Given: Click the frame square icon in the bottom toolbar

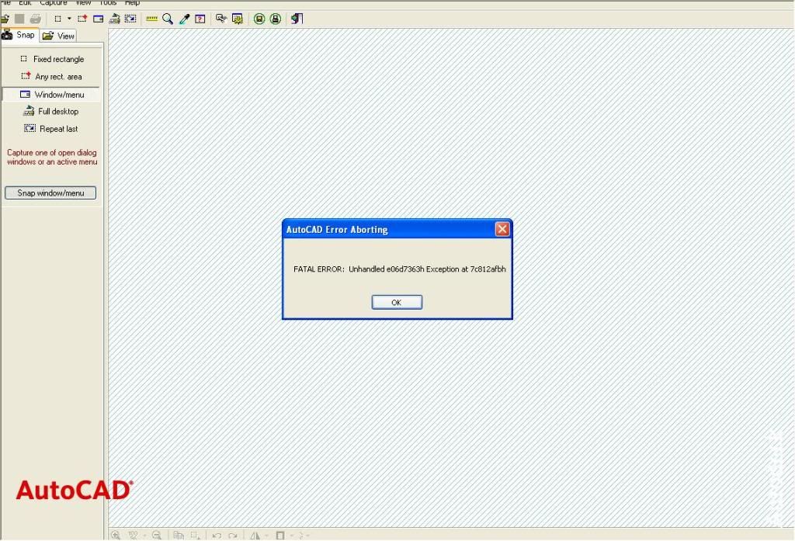Looking at the screenshot, I should pyautogui.click(x=280, y=536).
